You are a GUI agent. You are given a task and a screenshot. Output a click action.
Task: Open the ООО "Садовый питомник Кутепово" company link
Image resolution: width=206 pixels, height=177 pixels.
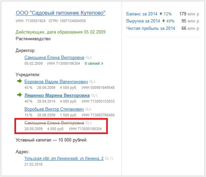coord(61,13)
